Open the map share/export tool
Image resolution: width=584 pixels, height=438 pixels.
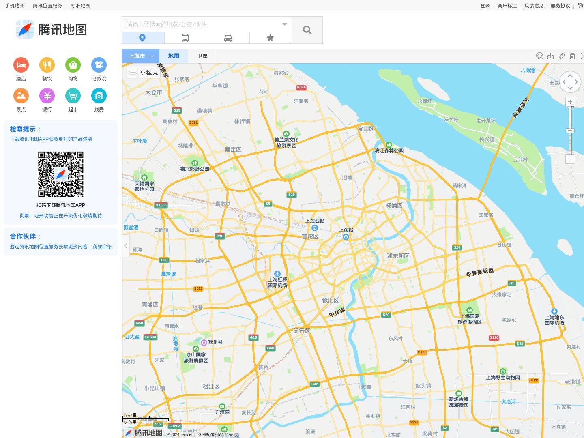tap(550, 56)
